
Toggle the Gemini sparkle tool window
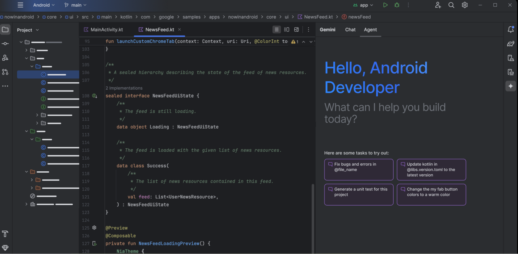coord(511,86)
